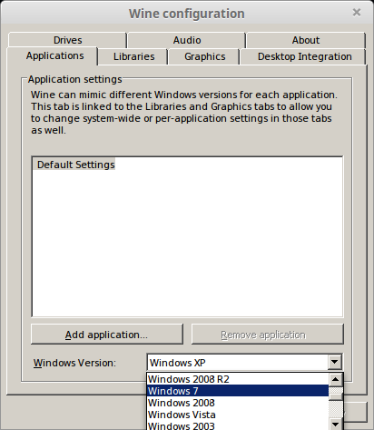
Task: Click the Remove application button
Action: (x=268, y=335)
